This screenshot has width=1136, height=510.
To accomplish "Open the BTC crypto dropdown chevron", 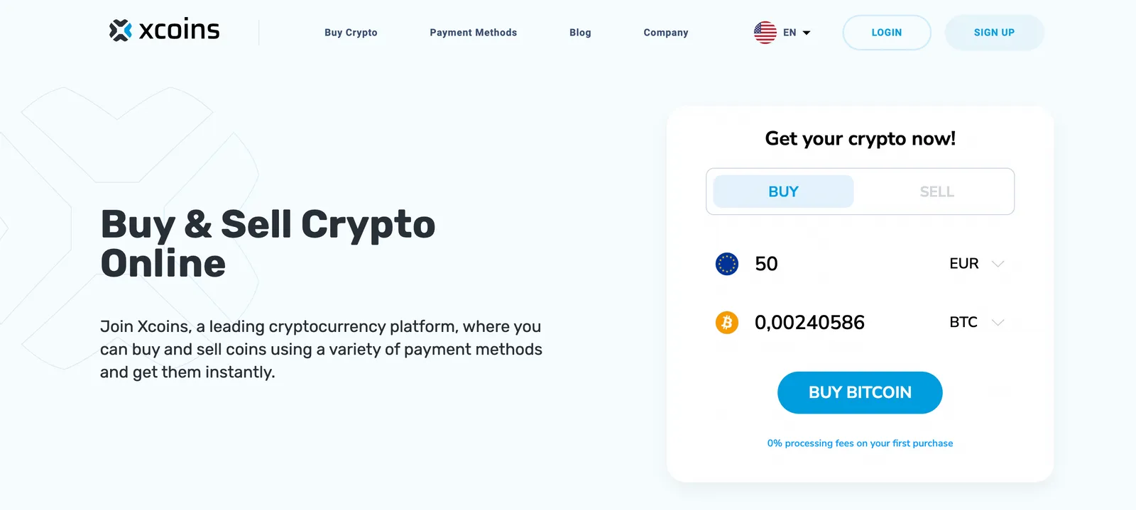I will [x=998, y=323].
